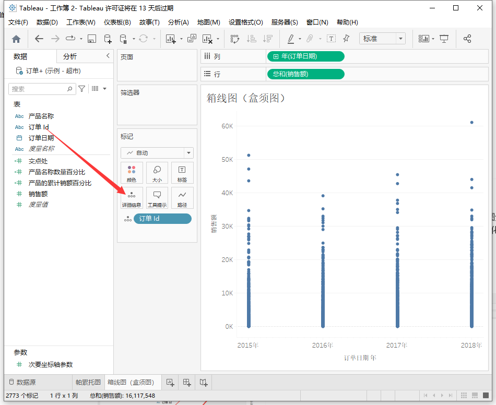Click the save workbook icon
Viewport: 496px width, 405px height.
(92, 39)
